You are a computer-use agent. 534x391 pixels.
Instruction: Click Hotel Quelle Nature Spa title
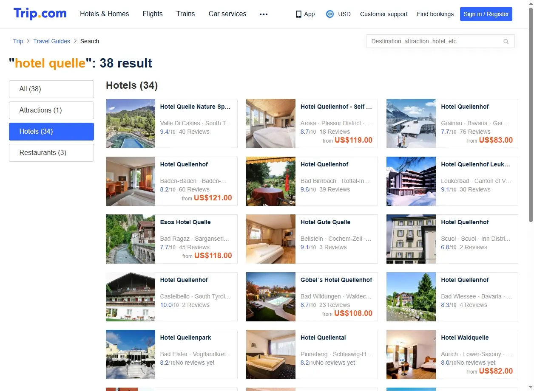pyautogui.click(x=195, y=107)
